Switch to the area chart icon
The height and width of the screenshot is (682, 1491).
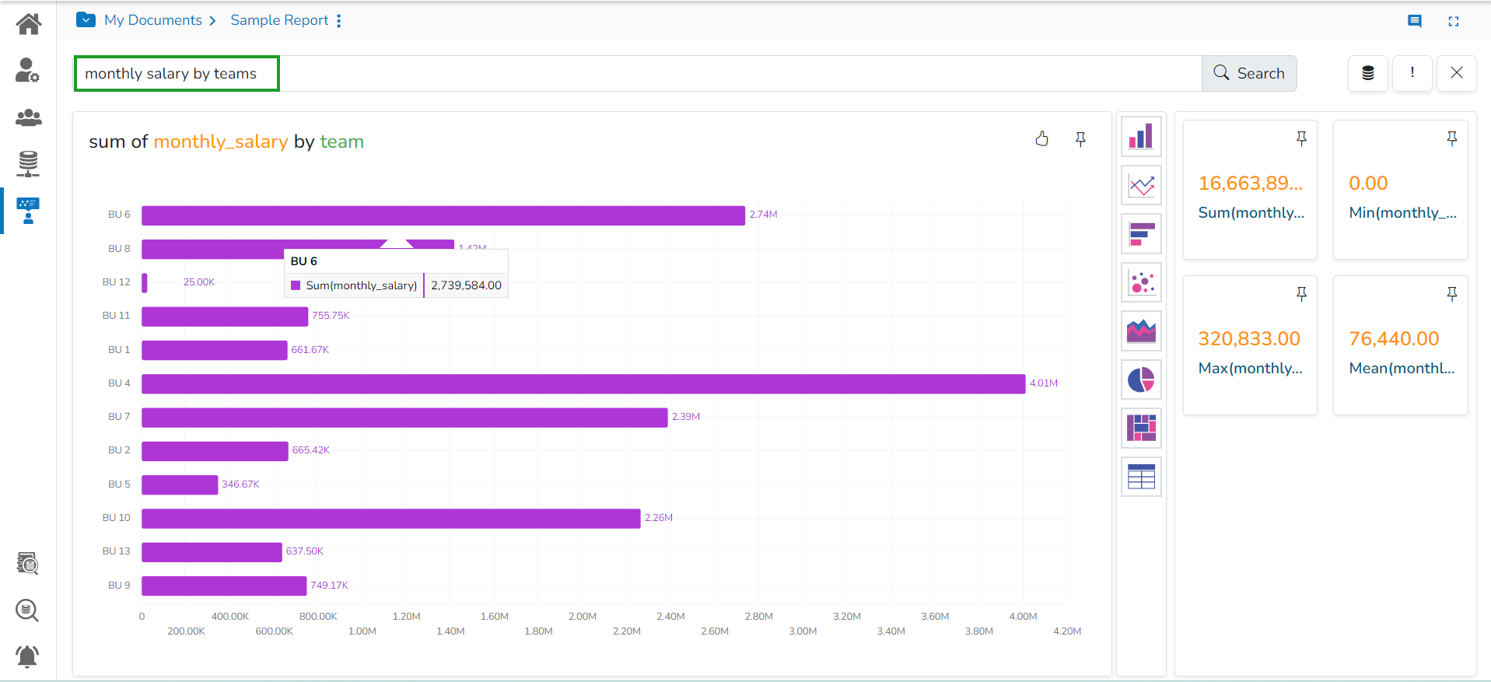[x=1141, y=331]
